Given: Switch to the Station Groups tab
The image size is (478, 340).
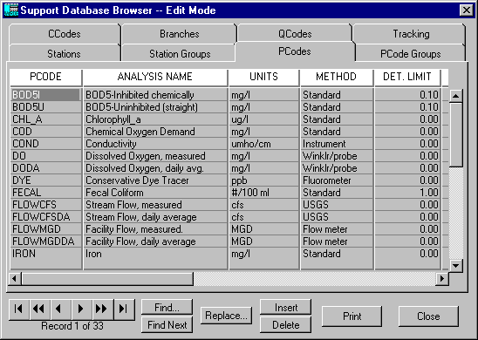Looking at the screenshot, I should (180, 54).
